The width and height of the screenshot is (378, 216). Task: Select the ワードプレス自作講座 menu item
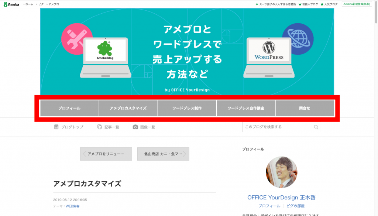pyautogui.click(x=246, y=109)
